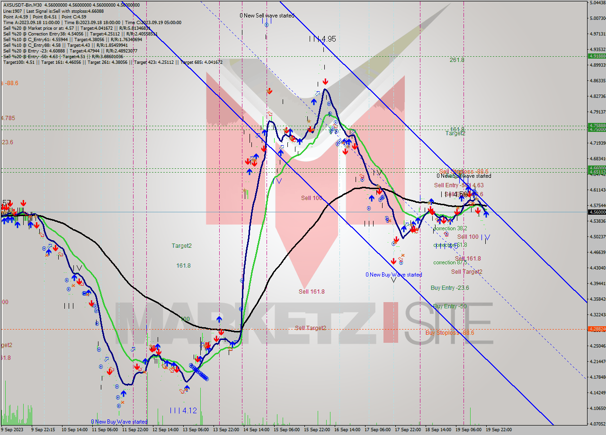Select the 'Sell %20 @ Entry -23: 4.60888' line
Screen dimensions: 606x435
70,51
